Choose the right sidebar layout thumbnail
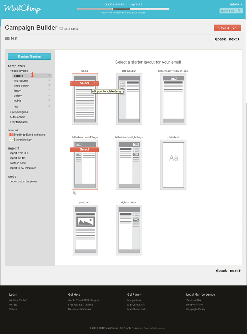Image resolution: width=247 pixels, height=334 pixels. (129, 230)
